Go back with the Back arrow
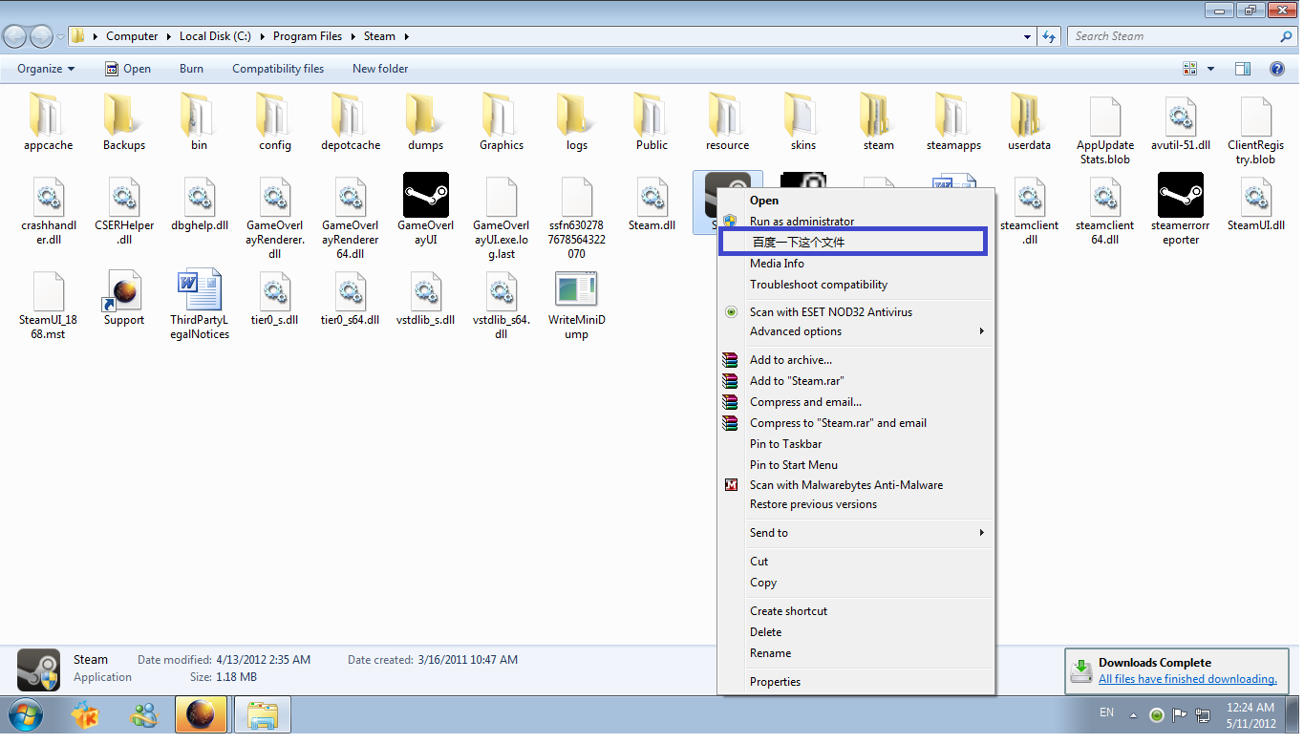 [x=16, y=36]
